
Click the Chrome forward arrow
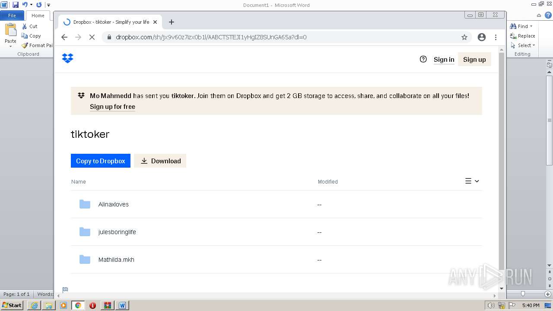pyautogui.click(x=78, y=37)
